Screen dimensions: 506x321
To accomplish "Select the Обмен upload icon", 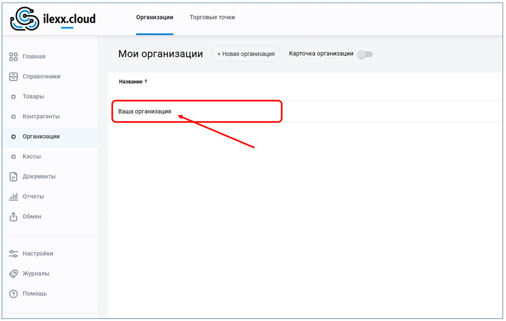I will [x=14, y=217].
